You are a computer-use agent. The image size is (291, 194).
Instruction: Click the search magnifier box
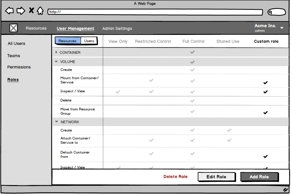[x=276, y=12]
